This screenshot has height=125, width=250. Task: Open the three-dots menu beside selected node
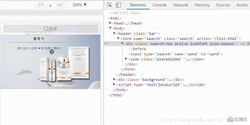(x=106, y=44)
